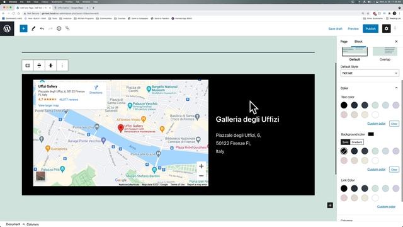403x227 pixels.
Task: Click View larger map link
Action: pyautogui.click(x=48, y=105)
